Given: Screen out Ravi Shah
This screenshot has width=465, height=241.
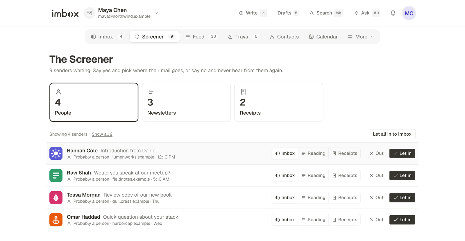Looking at the screenshot, I should 376,175.
